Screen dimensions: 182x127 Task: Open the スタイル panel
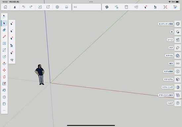tap(178, 56)
